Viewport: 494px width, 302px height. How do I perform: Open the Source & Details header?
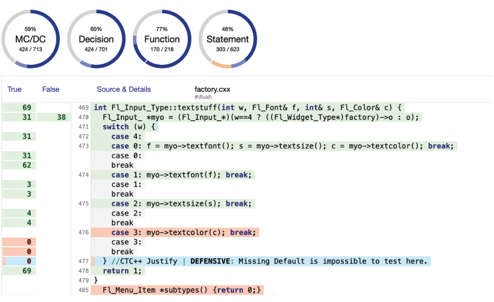pos(124,89)
